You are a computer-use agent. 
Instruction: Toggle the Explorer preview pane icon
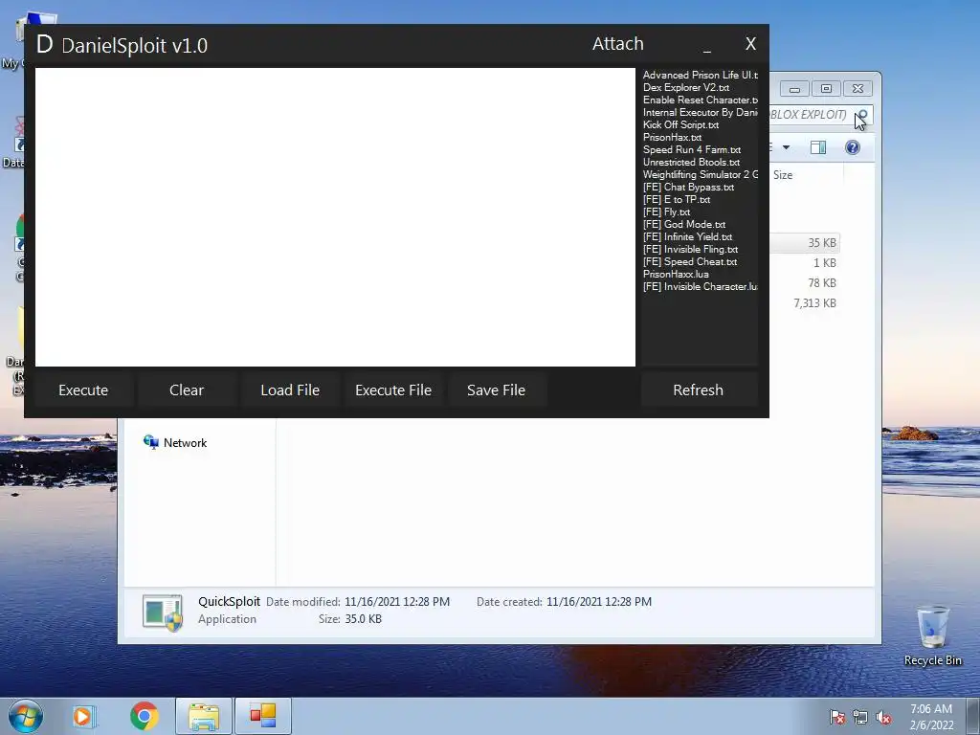818,147
